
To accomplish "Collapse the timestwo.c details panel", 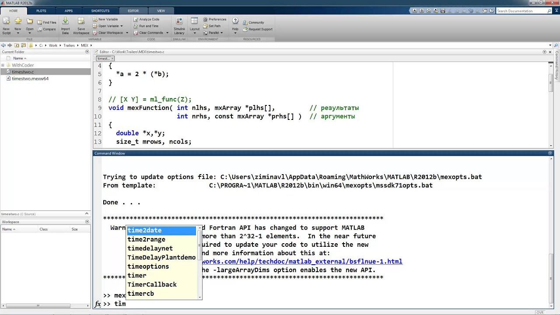I will click(87, 214).
